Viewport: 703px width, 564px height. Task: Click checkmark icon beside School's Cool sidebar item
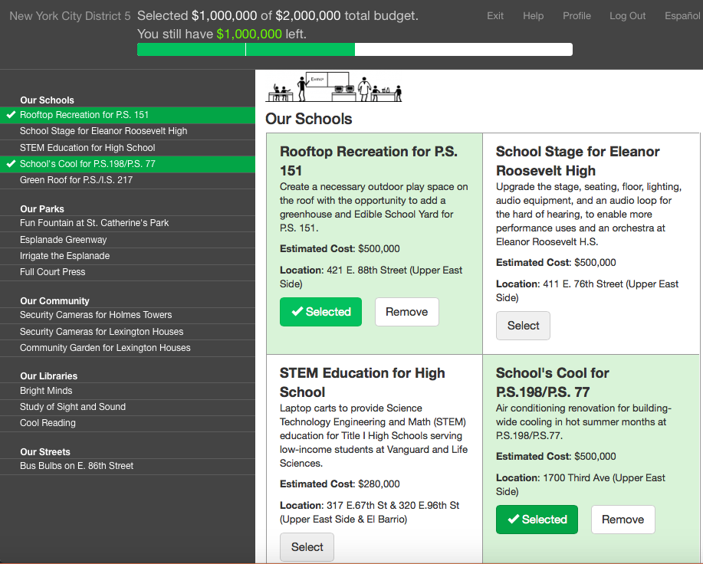[11, 164]
